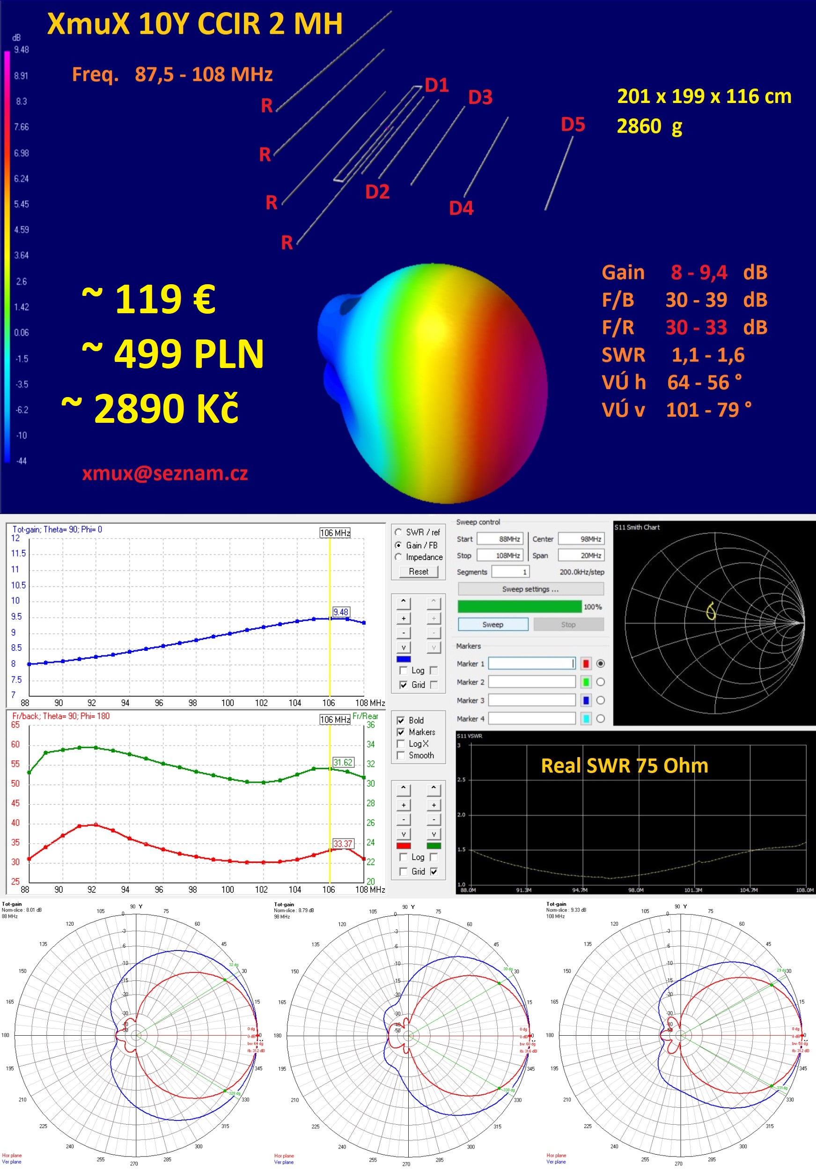Click the Start frequency field showing 88MHz
Image resolution: width=816 pixels, height=1171 pixels.
pyautogui.click(x=500, y=538)
